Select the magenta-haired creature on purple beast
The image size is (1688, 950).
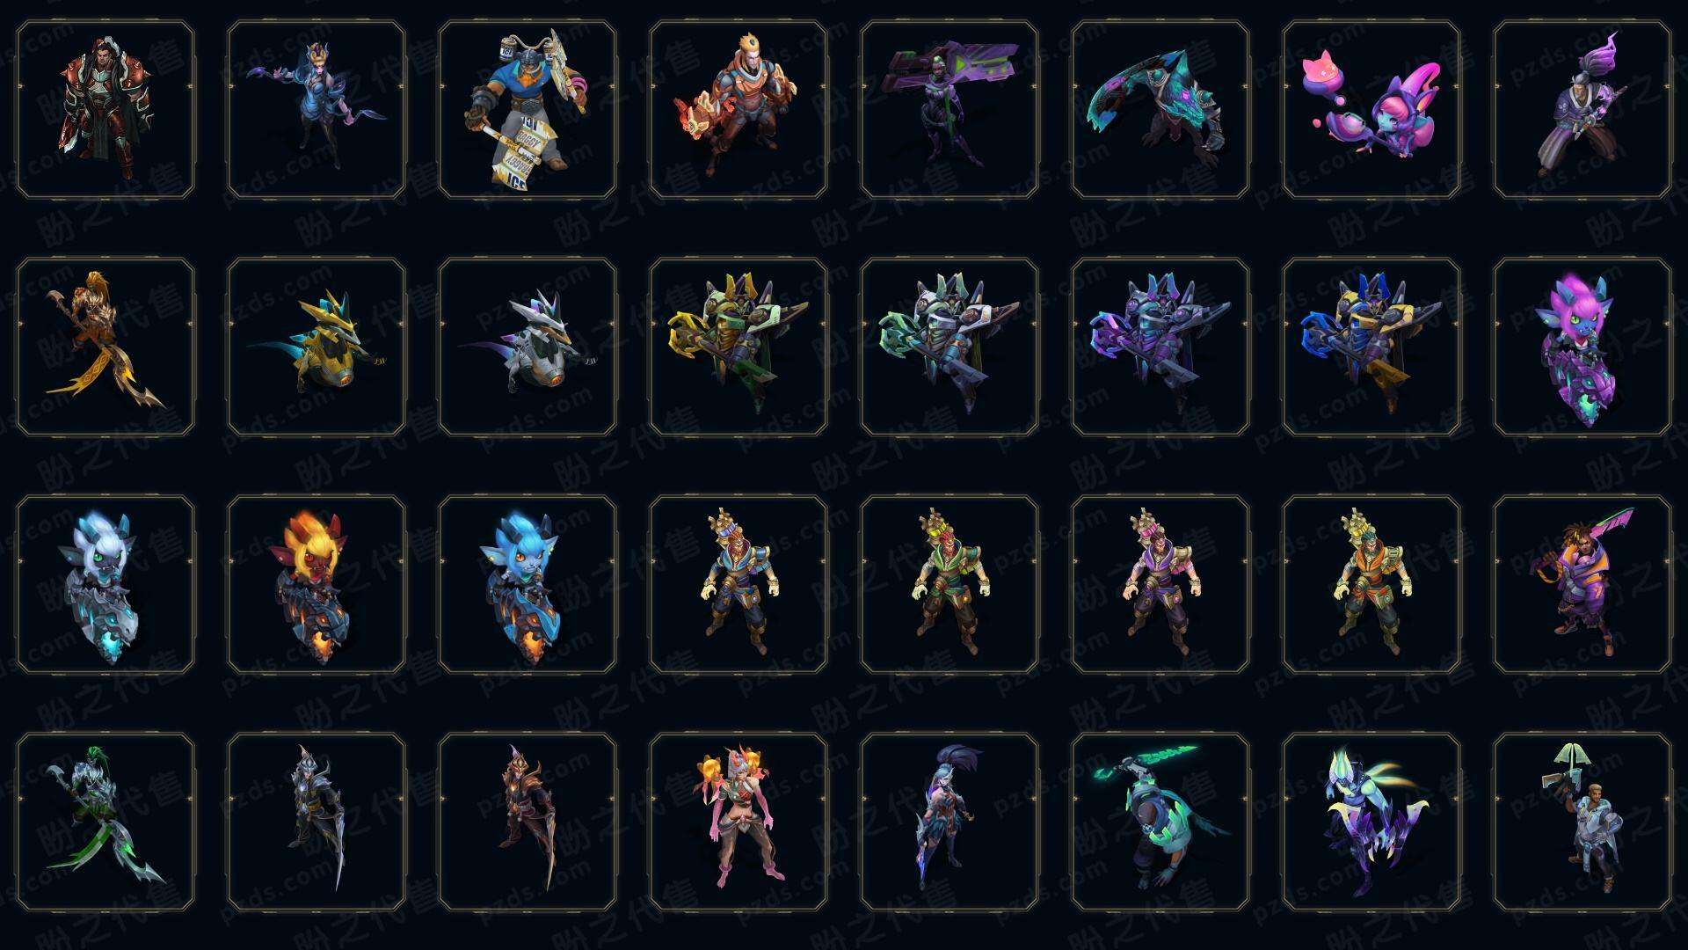(1582, 347)
